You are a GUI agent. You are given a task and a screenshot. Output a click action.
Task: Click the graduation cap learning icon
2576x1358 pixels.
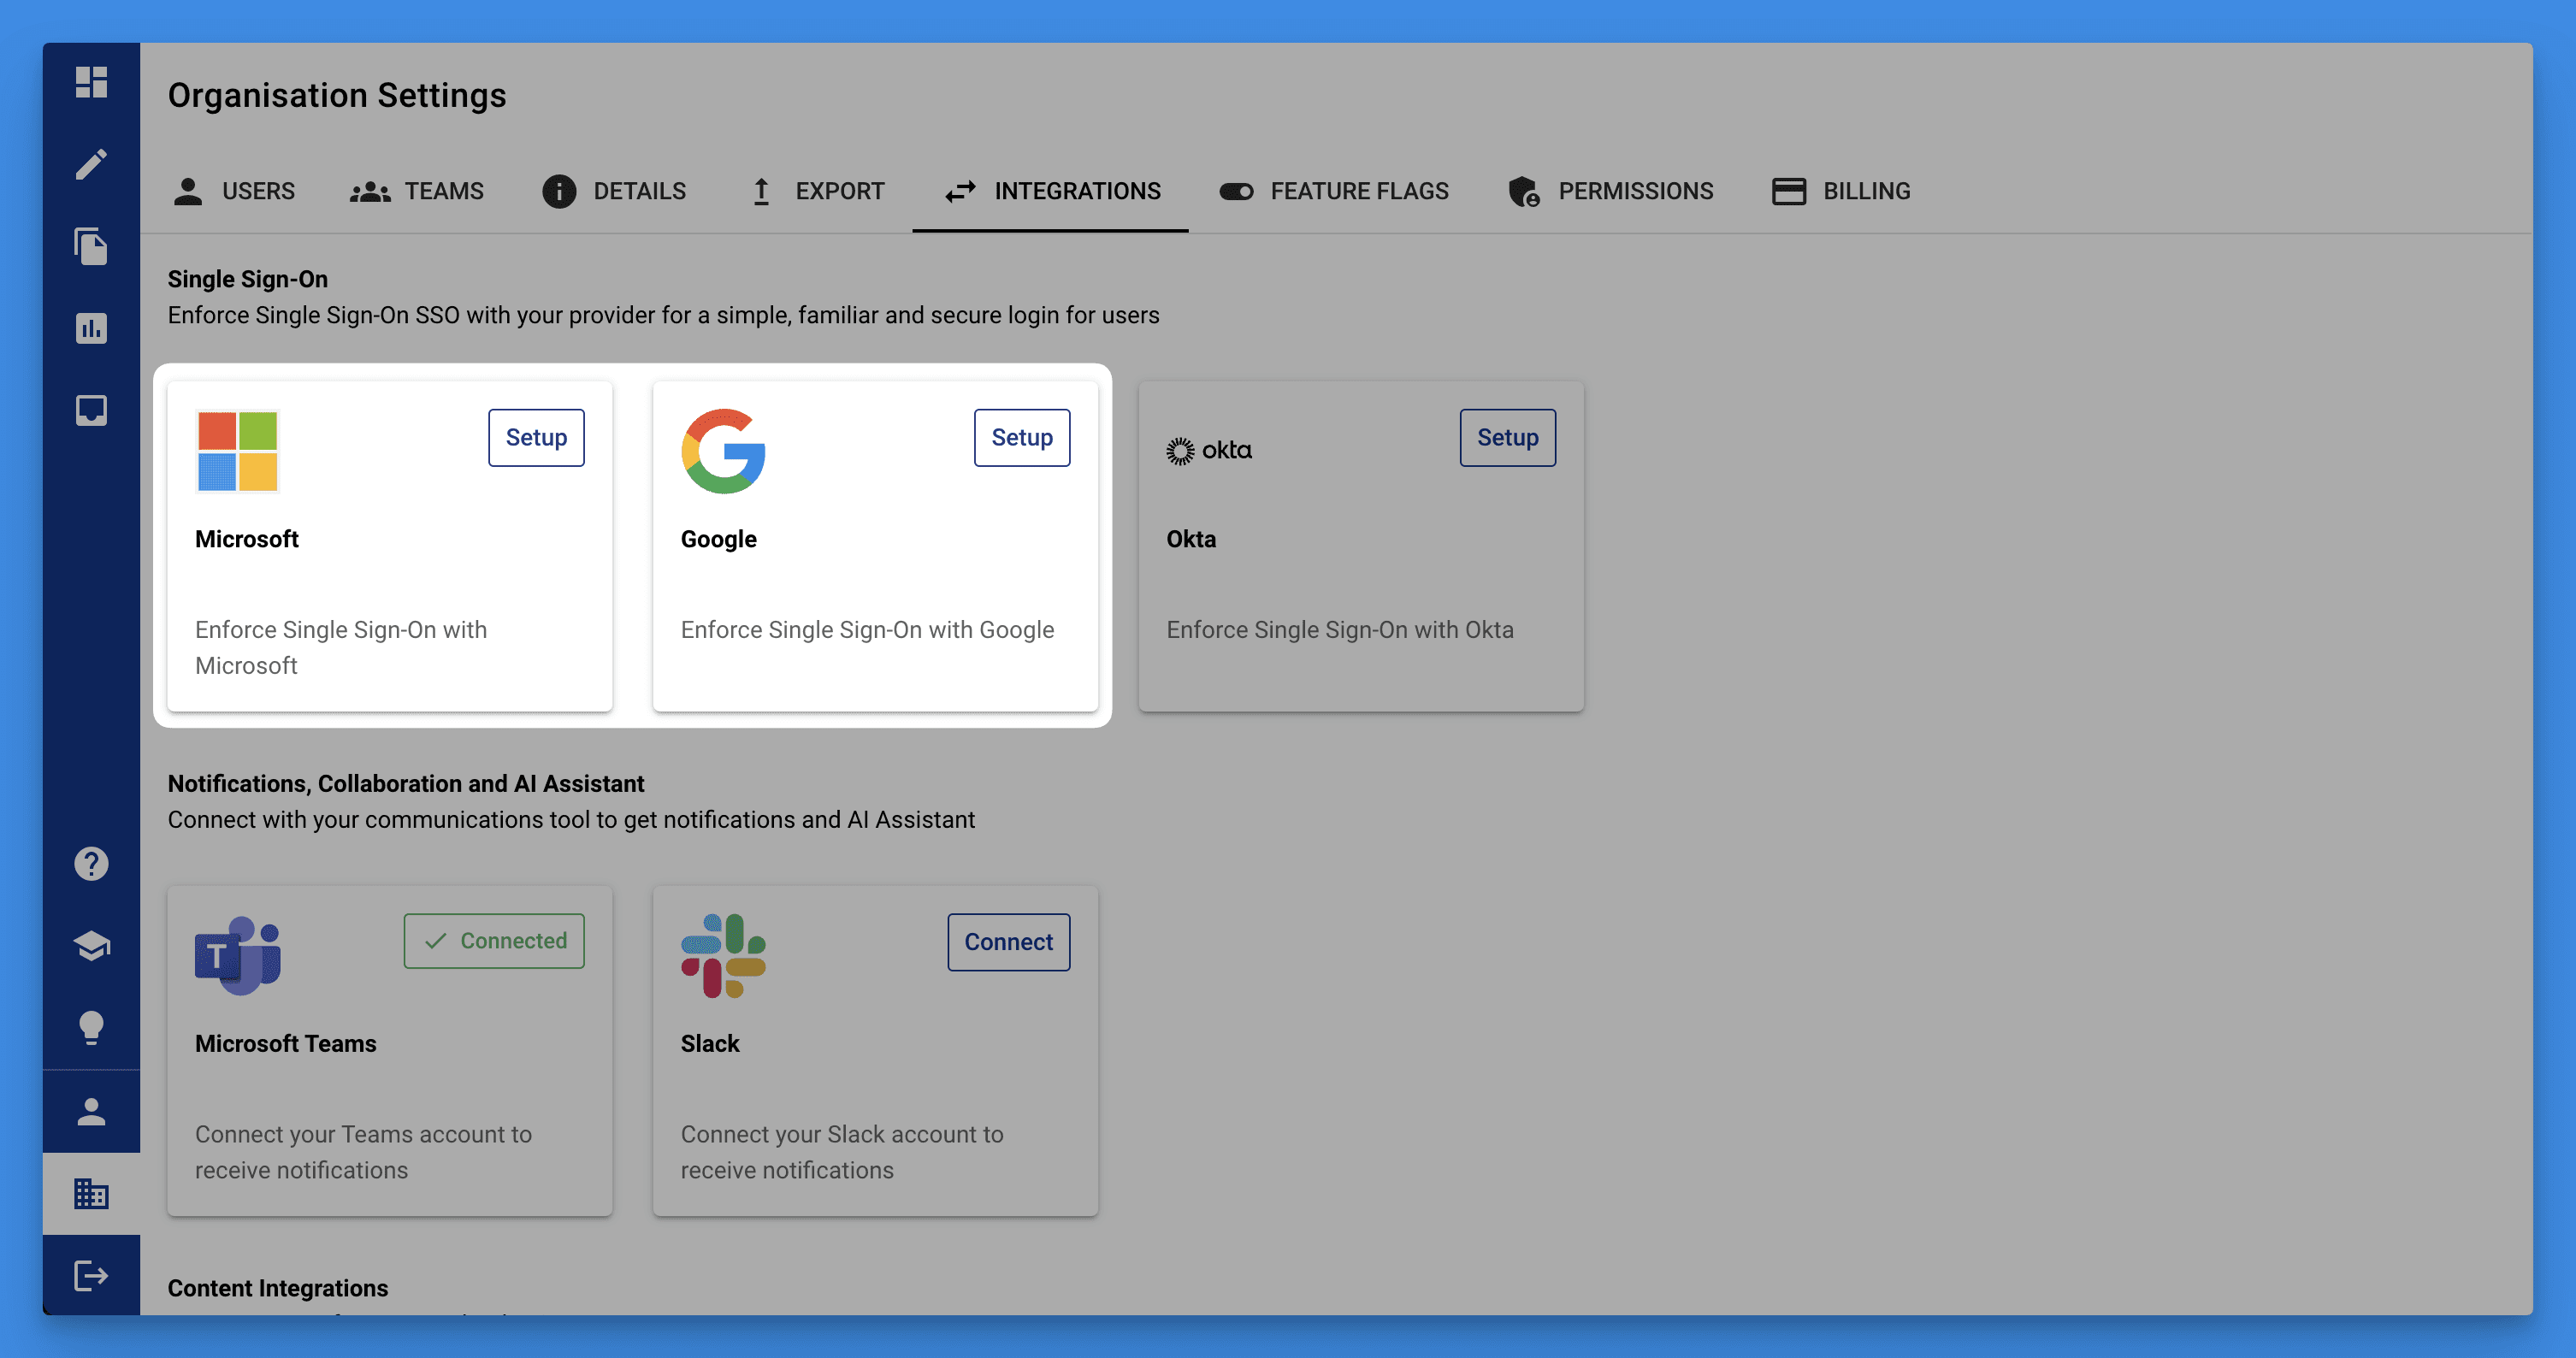91,946
